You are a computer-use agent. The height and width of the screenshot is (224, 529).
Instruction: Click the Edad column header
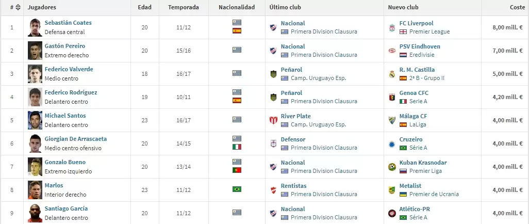click(x=144, y=8)
